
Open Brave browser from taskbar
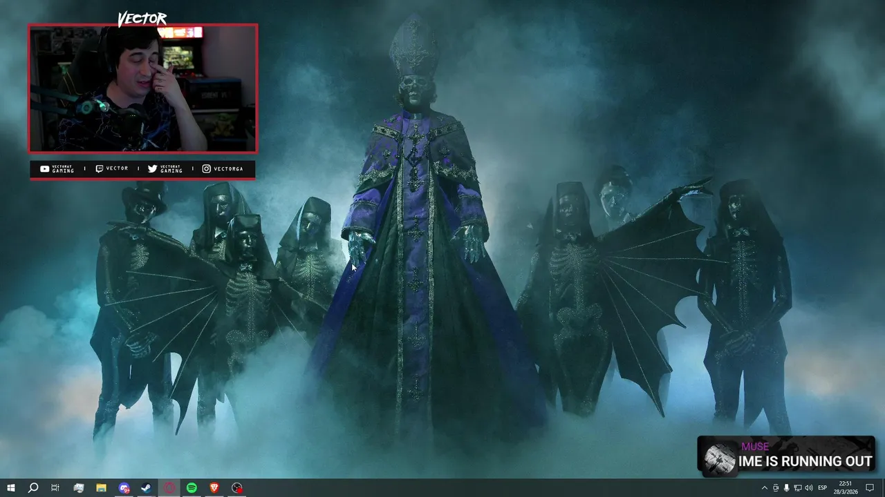[x=214, y=488]
